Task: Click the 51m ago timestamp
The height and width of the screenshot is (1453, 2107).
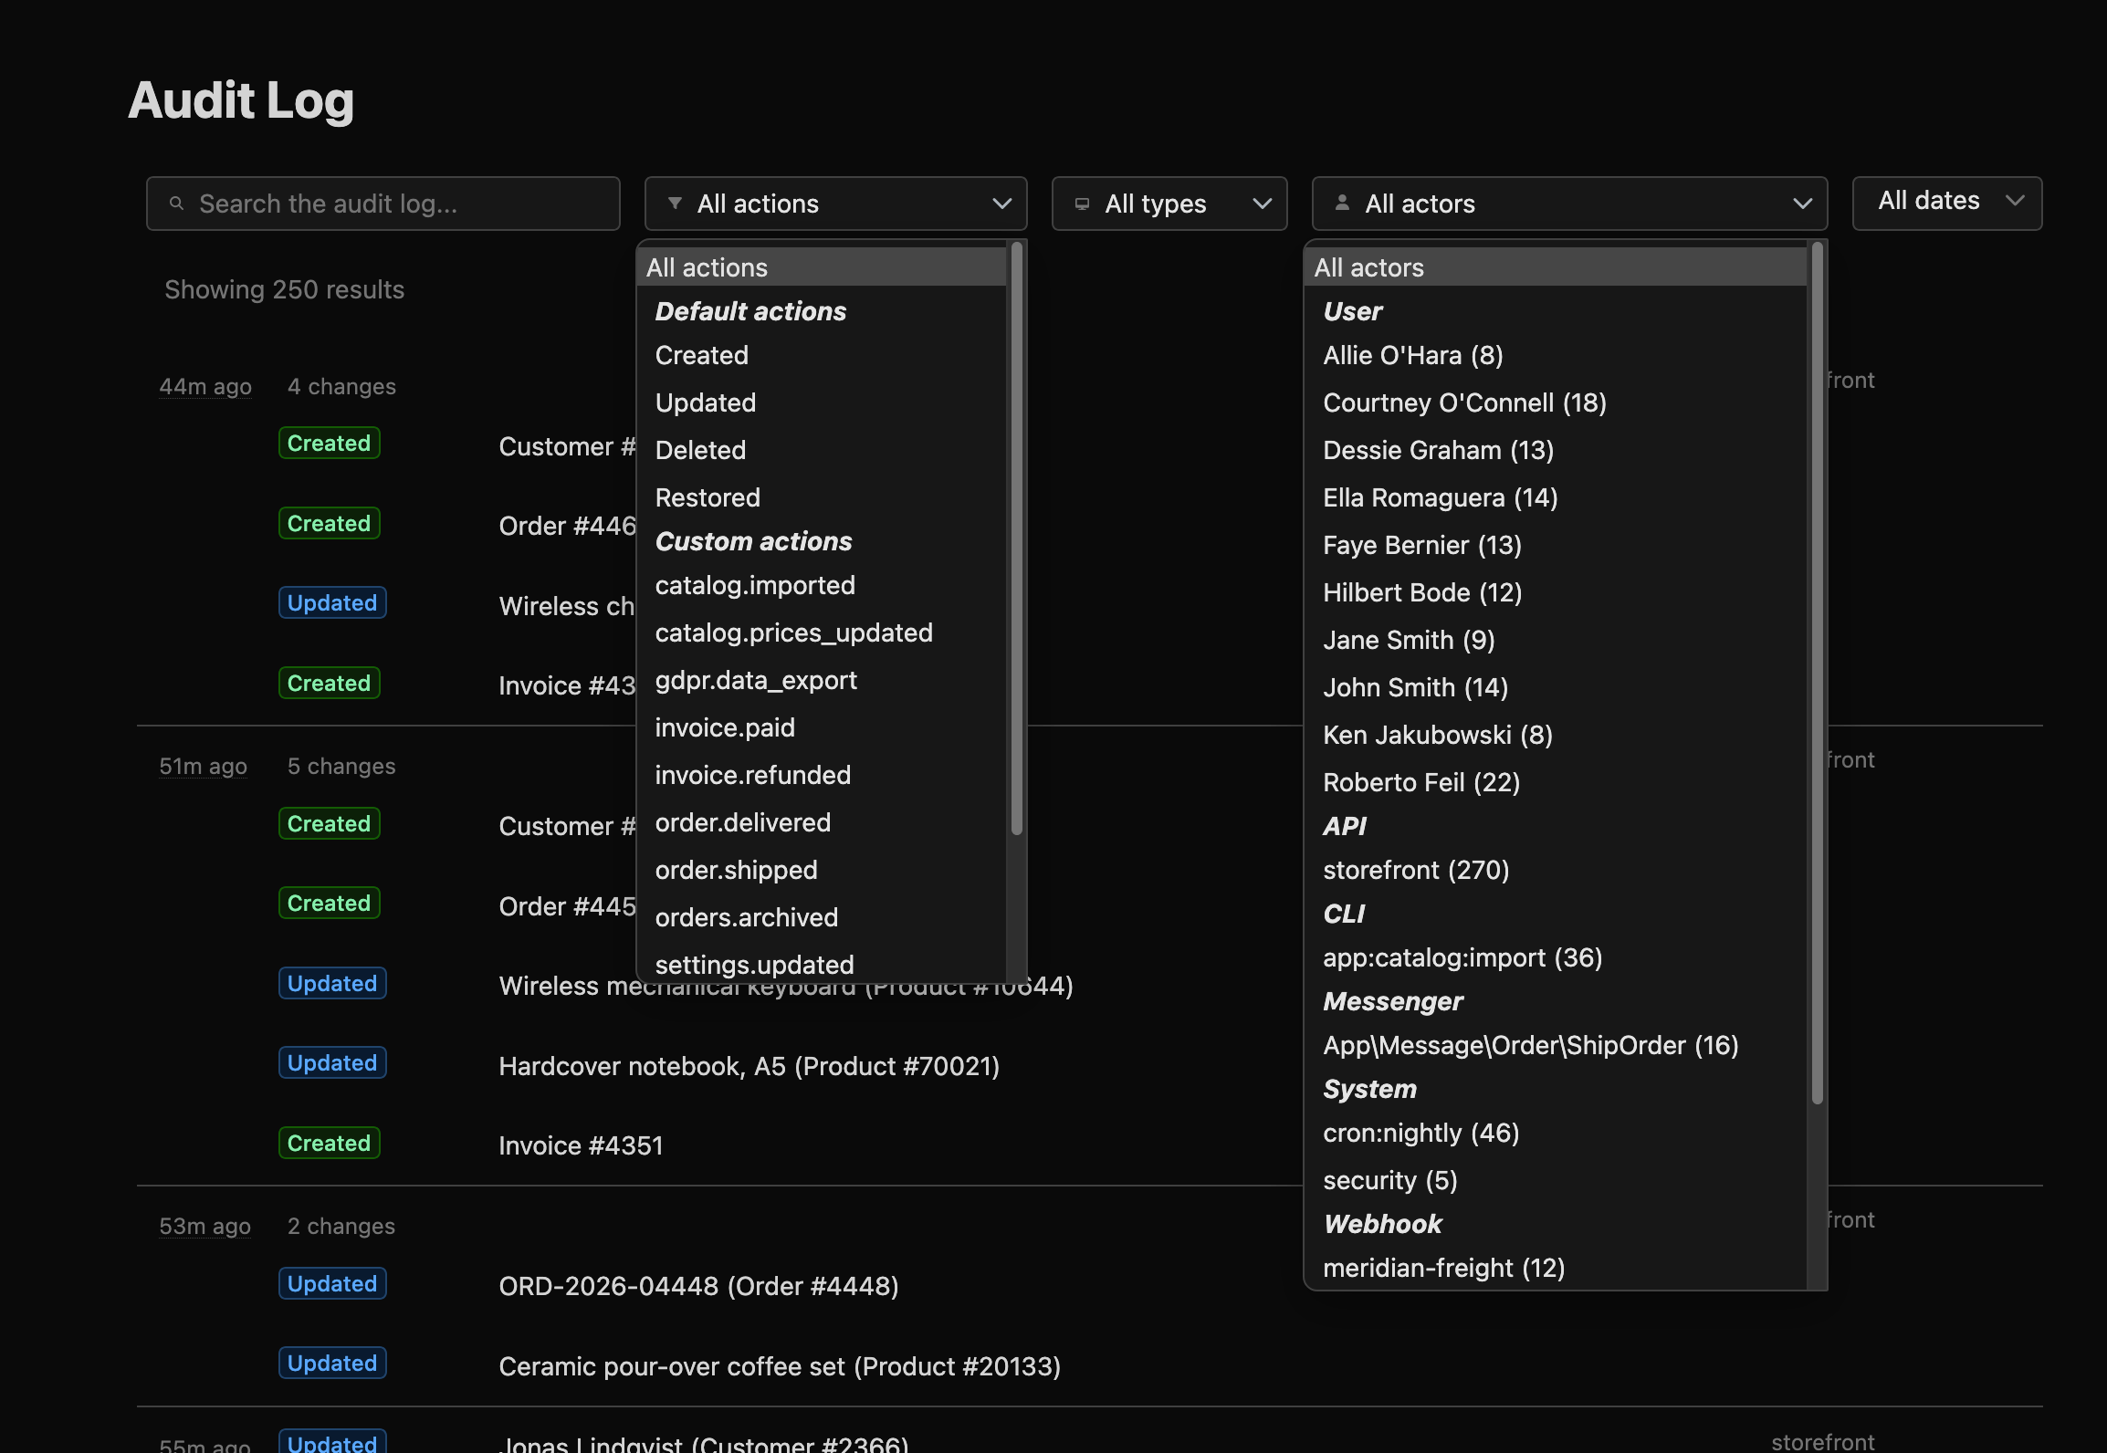Action: [x=203, y=766]
